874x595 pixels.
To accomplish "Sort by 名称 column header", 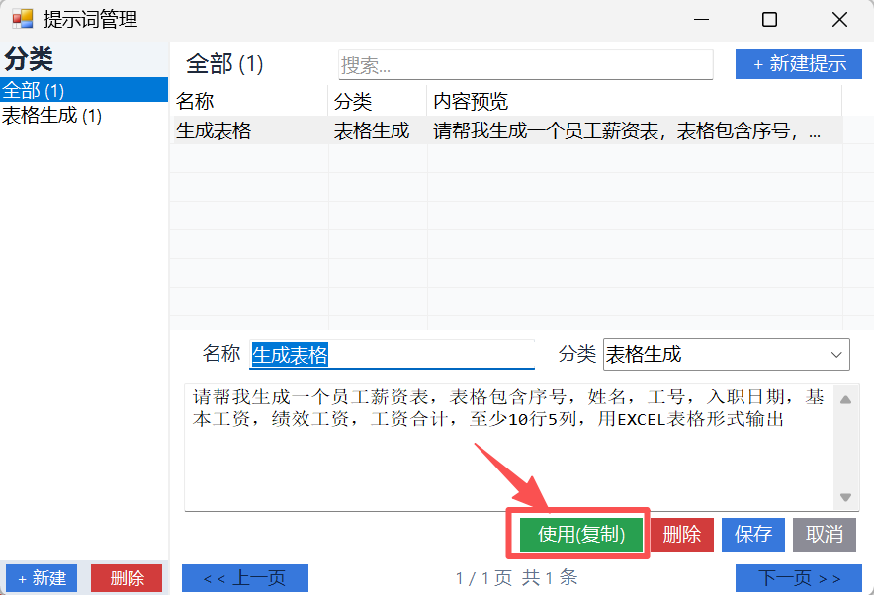I will pos(249,101).
